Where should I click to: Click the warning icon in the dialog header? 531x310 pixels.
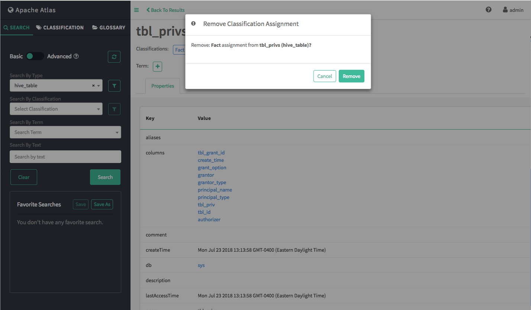click(193, 23)
